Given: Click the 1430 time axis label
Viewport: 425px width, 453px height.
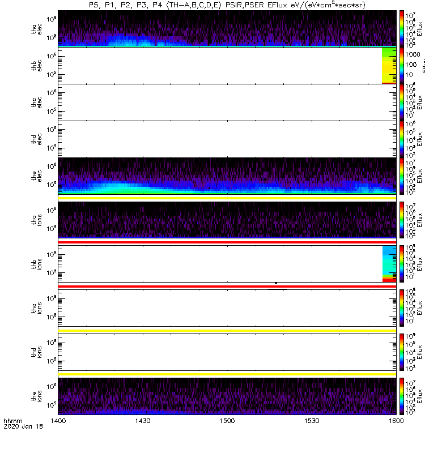Looking at the screenshot, I should [x=143, y=421].
